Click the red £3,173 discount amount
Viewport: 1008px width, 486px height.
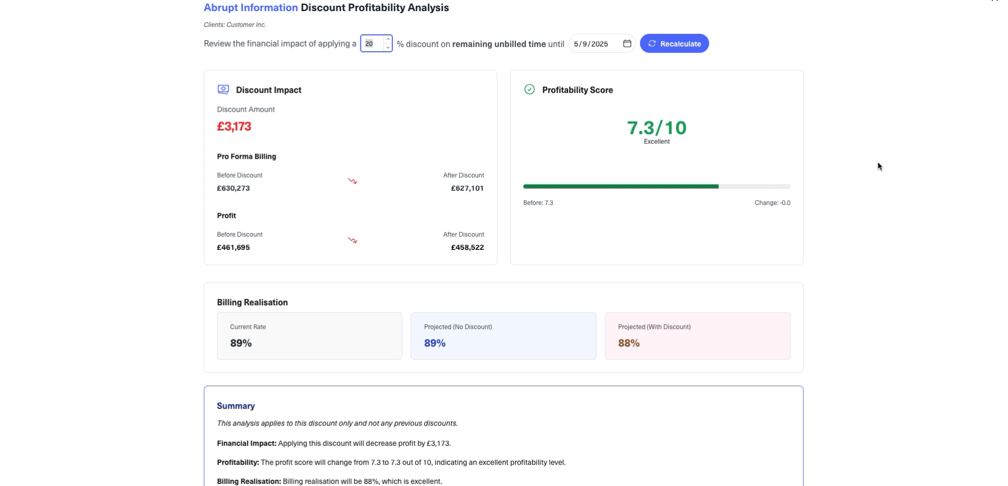234,127
